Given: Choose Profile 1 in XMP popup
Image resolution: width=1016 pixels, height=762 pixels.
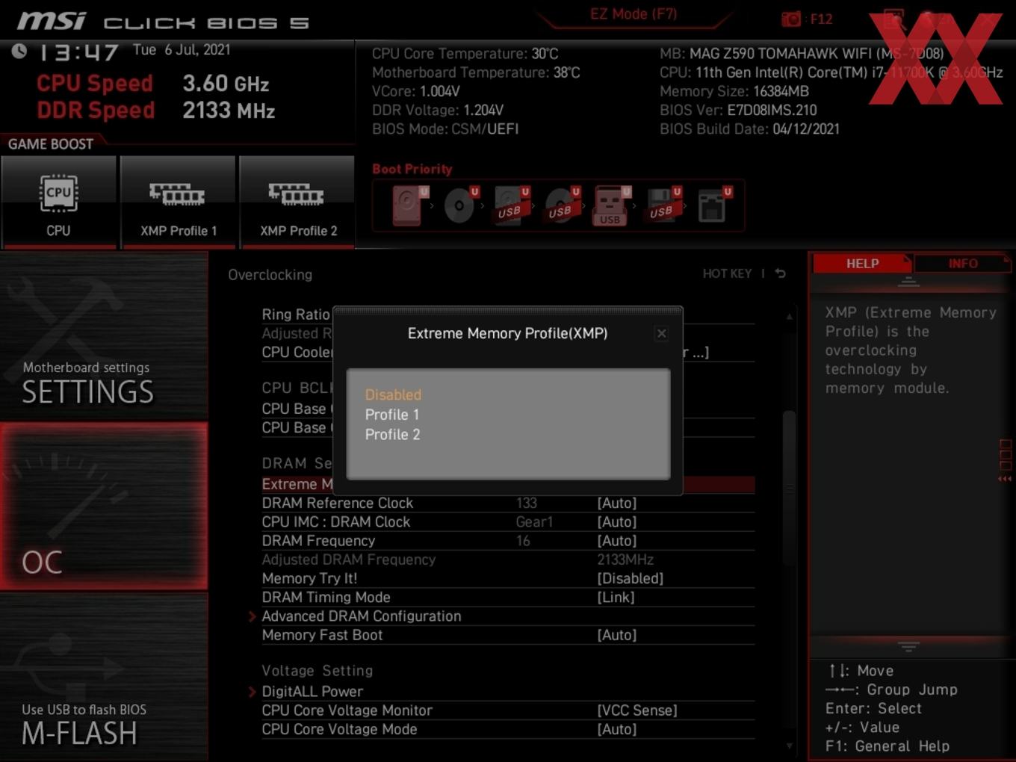Looking at the screenshot, I should 392,415.
